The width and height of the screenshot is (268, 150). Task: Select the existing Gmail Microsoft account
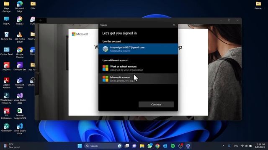pyautogui.click(x=138, y=49)
